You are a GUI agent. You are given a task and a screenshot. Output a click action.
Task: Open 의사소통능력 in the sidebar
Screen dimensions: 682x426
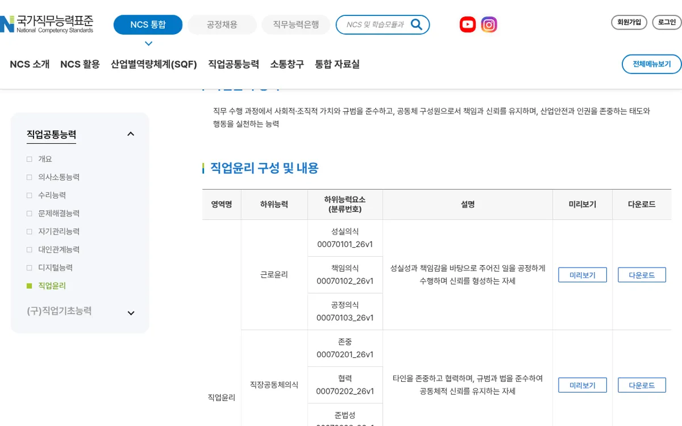point(59,177)
